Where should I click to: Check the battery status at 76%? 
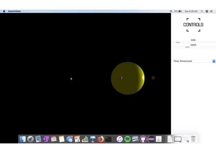(x=178, y=11)
